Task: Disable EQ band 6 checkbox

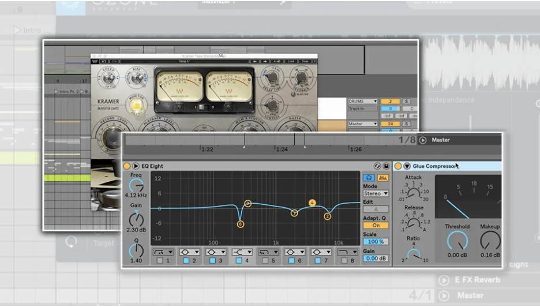Action: pos(291,261)
